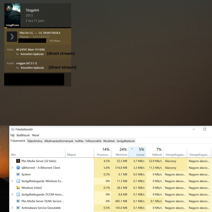Switch to the Folyamatok tab

(18, 141)
